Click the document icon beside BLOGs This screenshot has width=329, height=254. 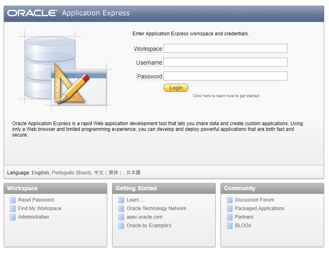pyautogui.click(x=230, y=226)
